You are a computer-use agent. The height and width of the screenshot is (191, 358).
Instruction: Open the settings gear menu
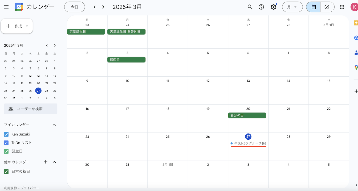[274, 7]
